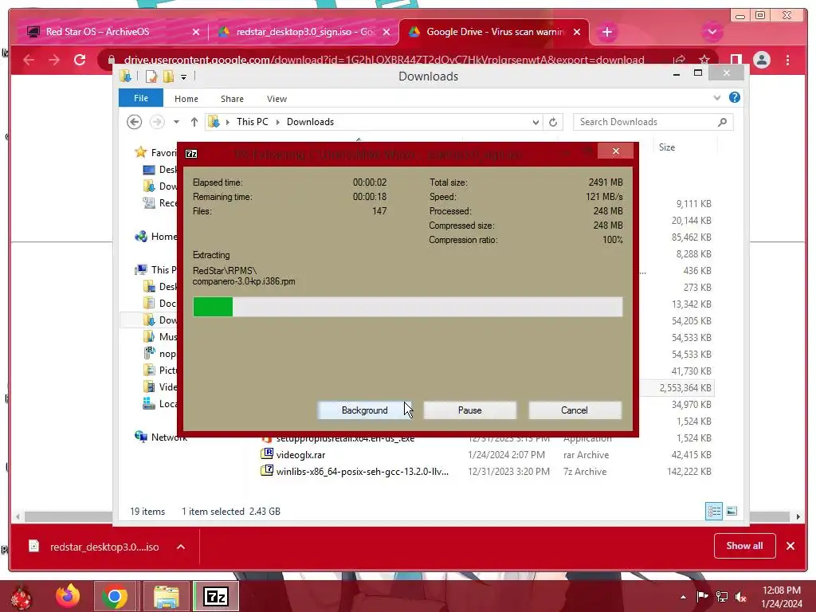Click the Search Downloads field
The width and height of the screenshot is (816, 612).
point(653,122)
